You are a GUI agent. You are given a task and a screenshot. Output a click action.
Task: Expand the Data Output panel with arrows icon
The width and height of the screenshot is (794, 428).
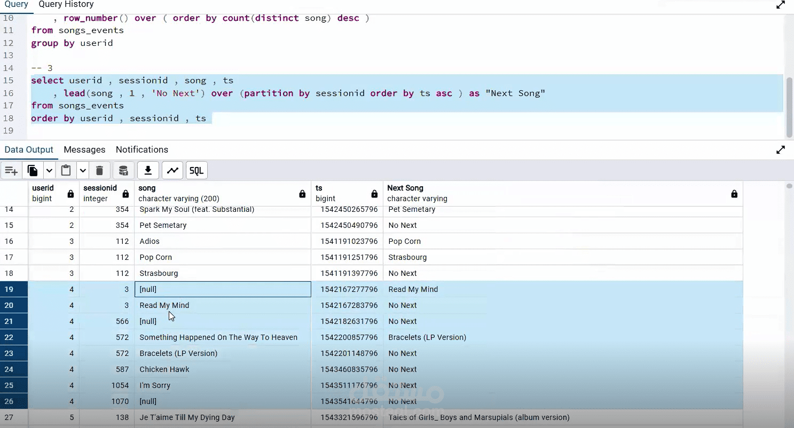point(781,150)
